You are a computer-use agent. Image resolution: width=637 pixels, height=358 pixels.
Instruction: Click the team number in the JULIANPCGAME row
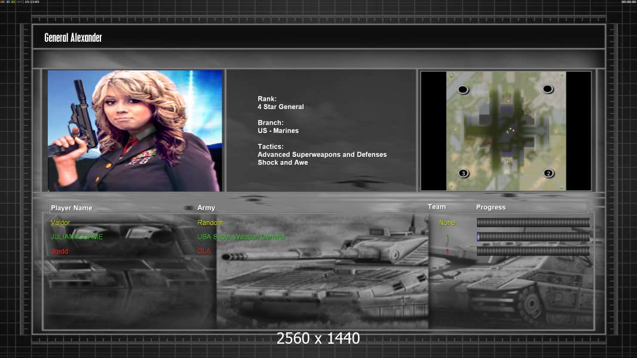(x=447, y=237)
